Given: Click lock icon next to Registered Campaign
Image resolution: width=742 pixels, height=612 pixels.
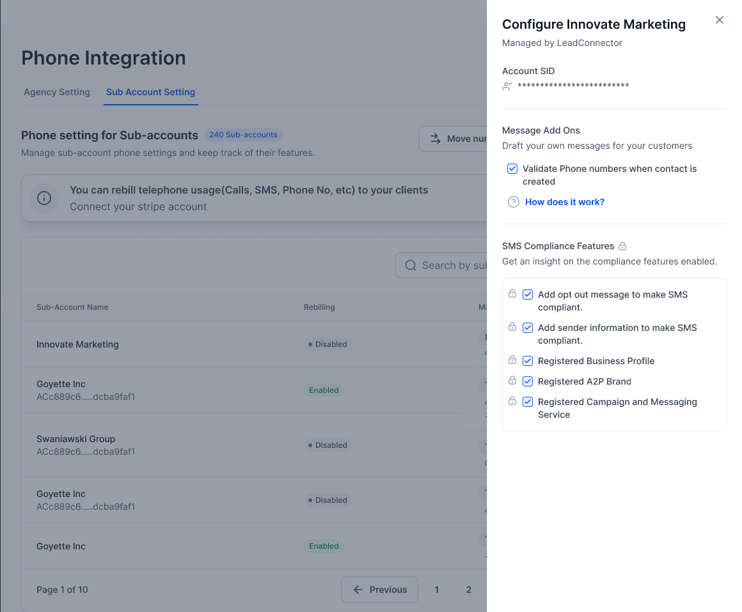Looking at the screenshot, I should pyautogui.click(x=512, y=401).
